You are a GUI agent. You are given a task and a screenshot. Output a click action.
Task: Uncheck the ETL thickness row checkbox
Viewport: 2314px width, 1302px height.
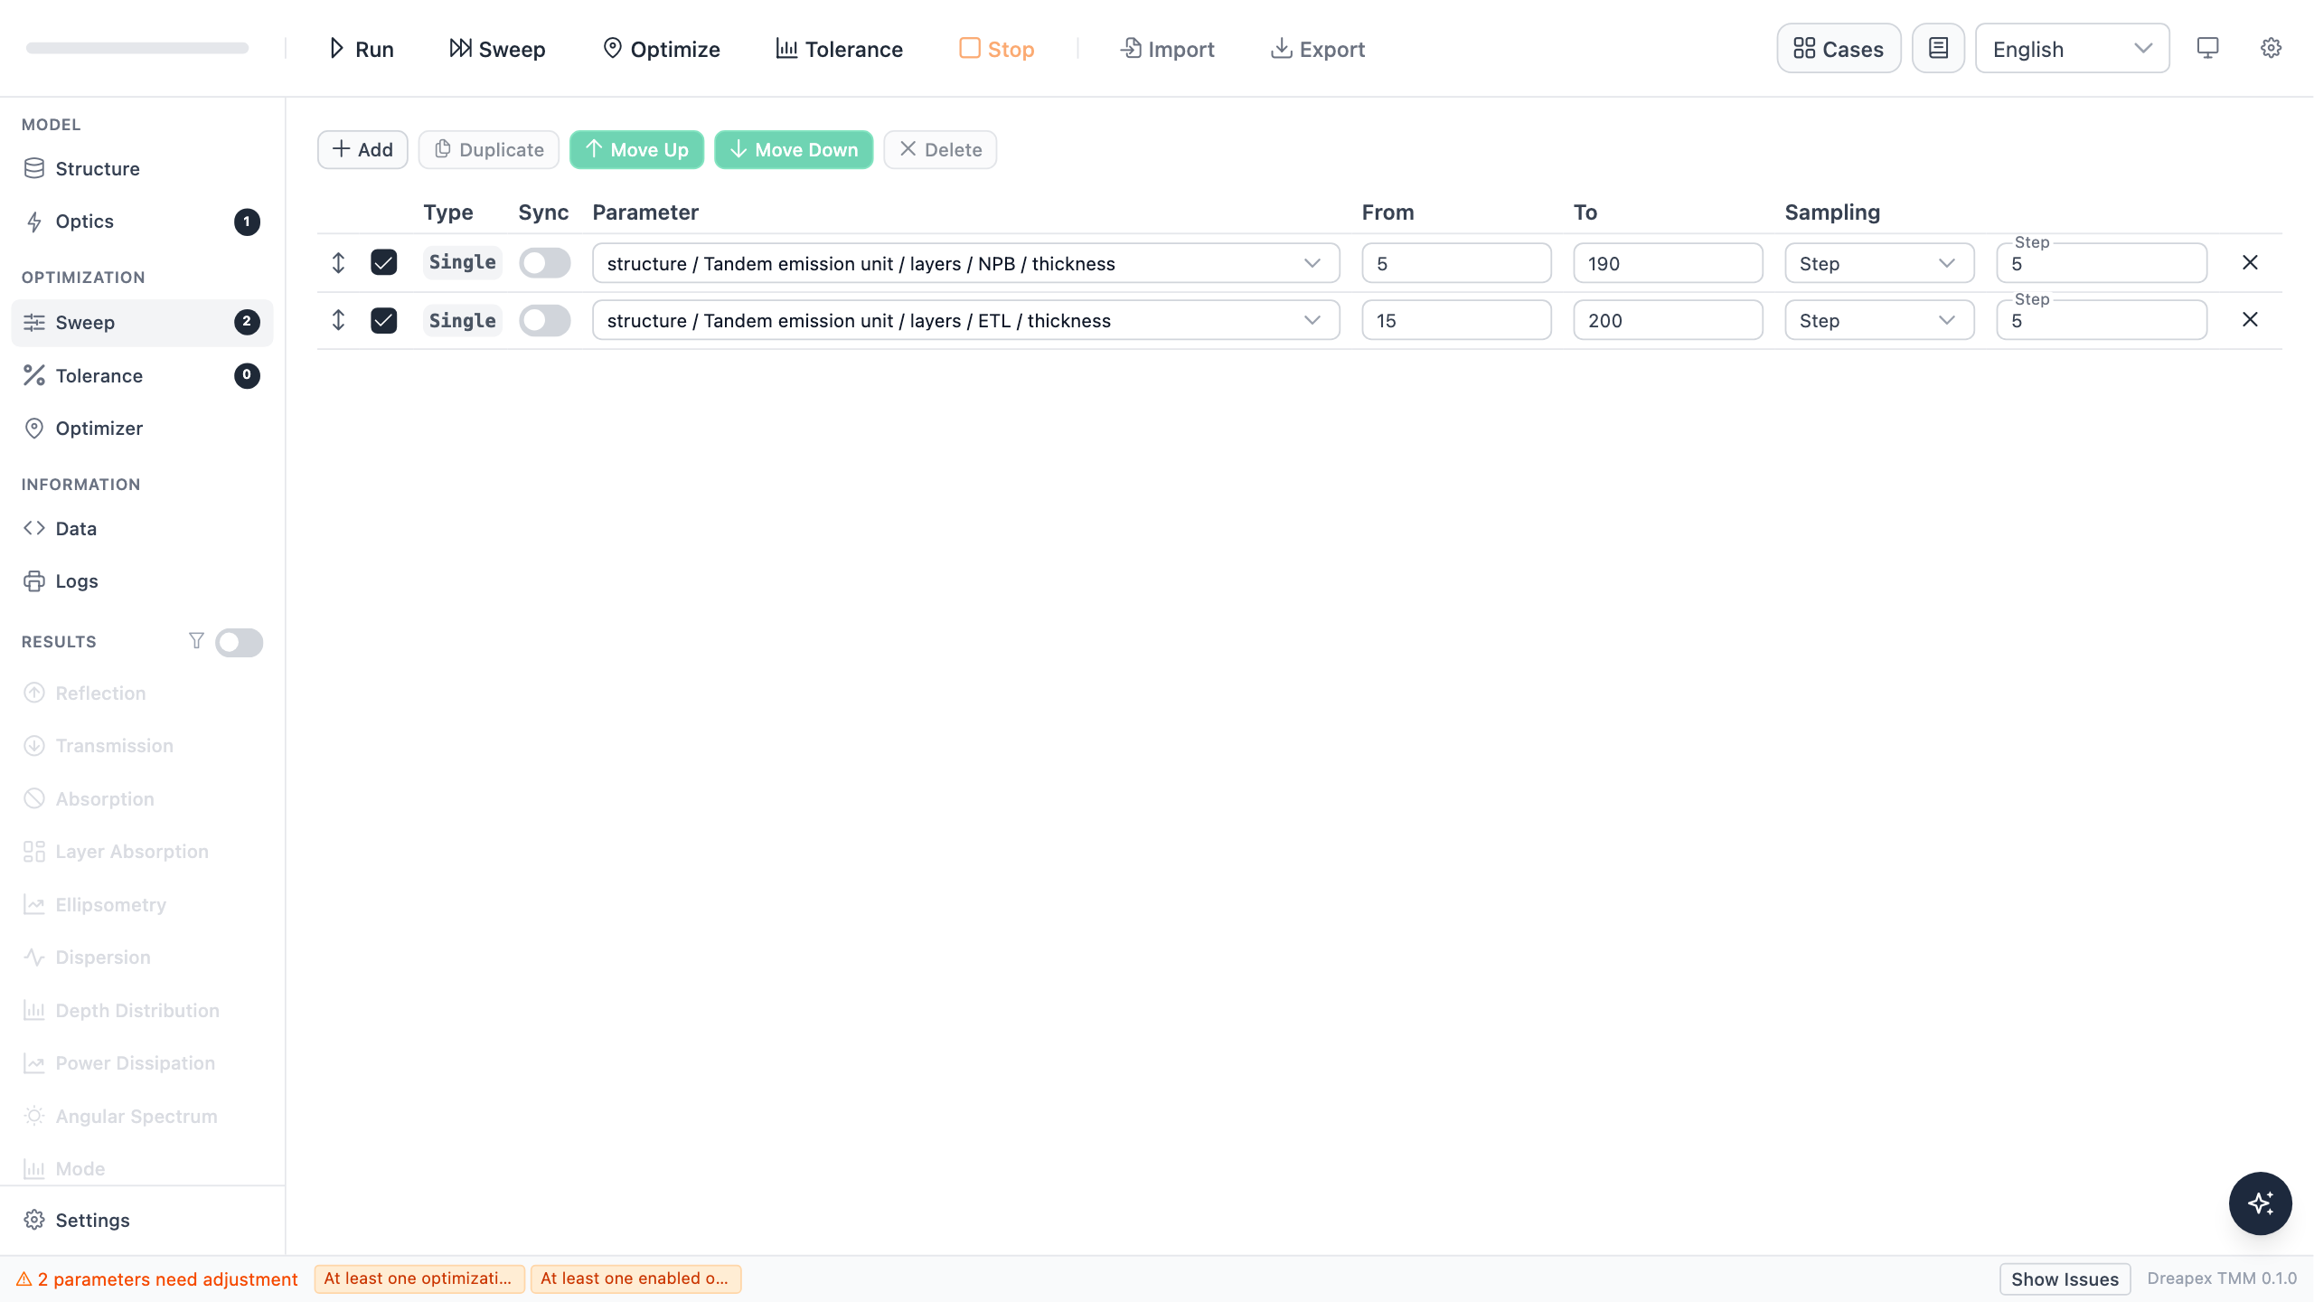tap(383, 320)
